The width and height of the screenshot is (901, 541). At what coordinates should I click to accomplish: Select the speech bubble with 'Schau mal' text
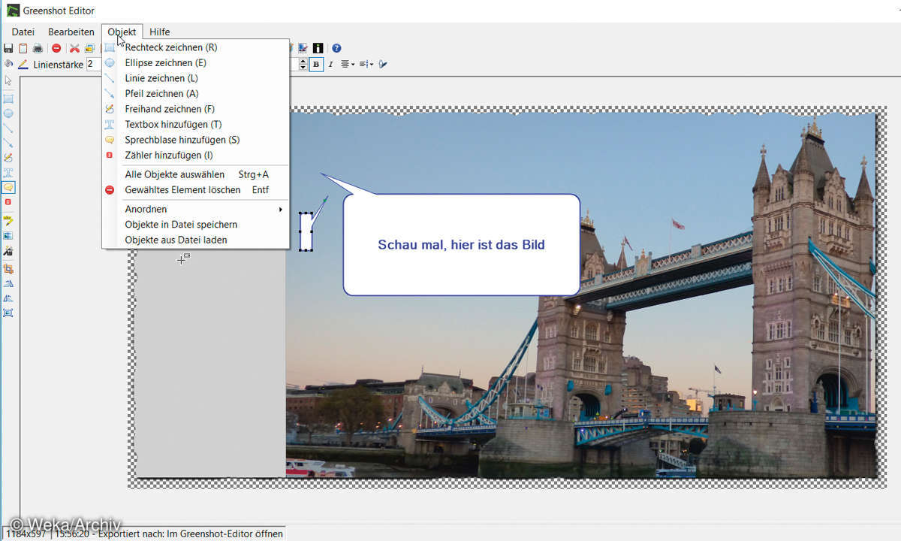click(461, 245)
